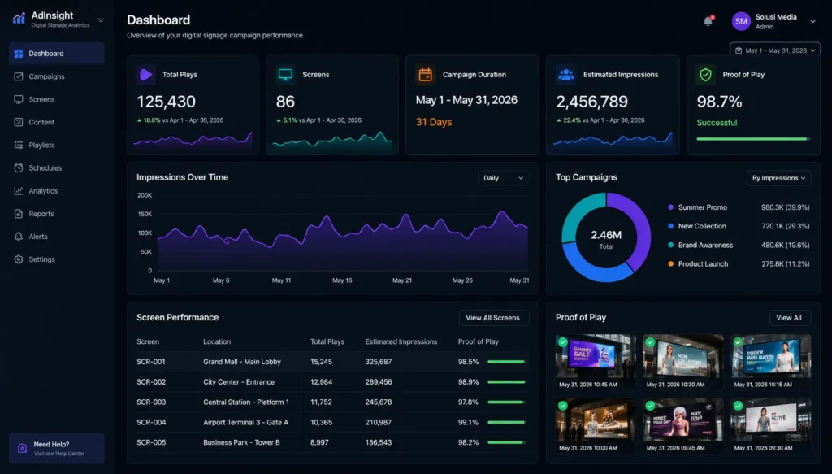Open the By Impressions sort dropdown

pyautogui.click(x=778, y=178)
